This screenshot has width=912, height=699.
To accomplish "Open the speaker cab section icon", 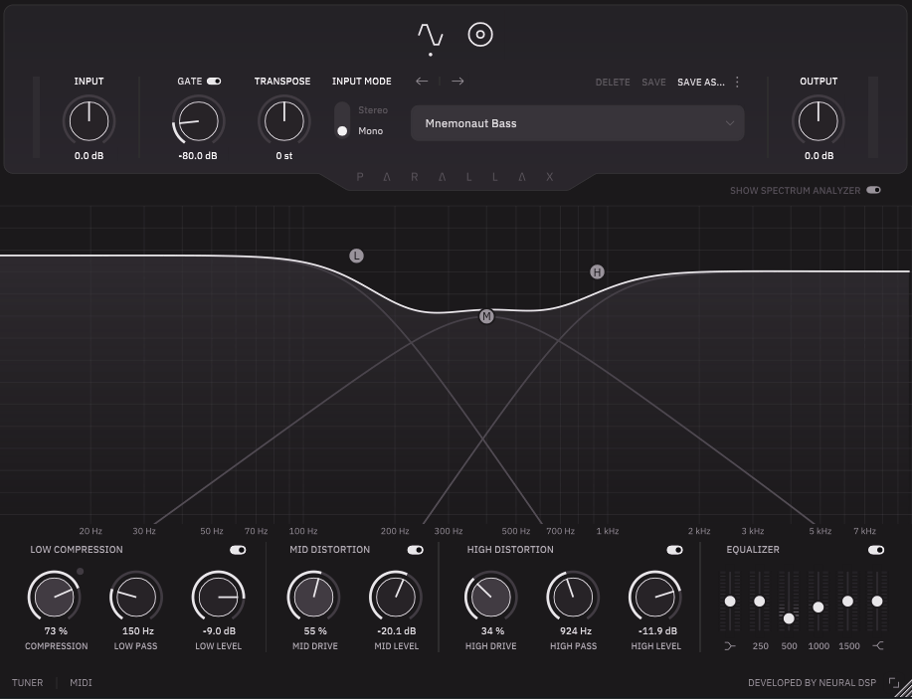I will pyautogui.click(x=480, y=35).
